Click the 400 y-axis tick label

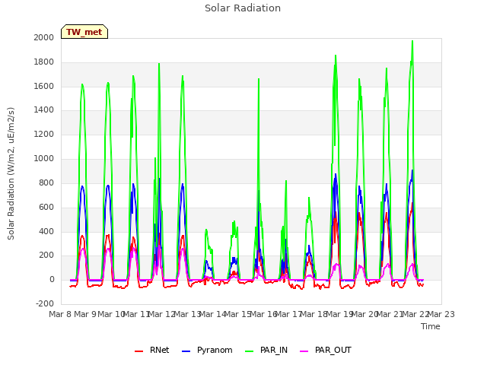tap(46, 231)
